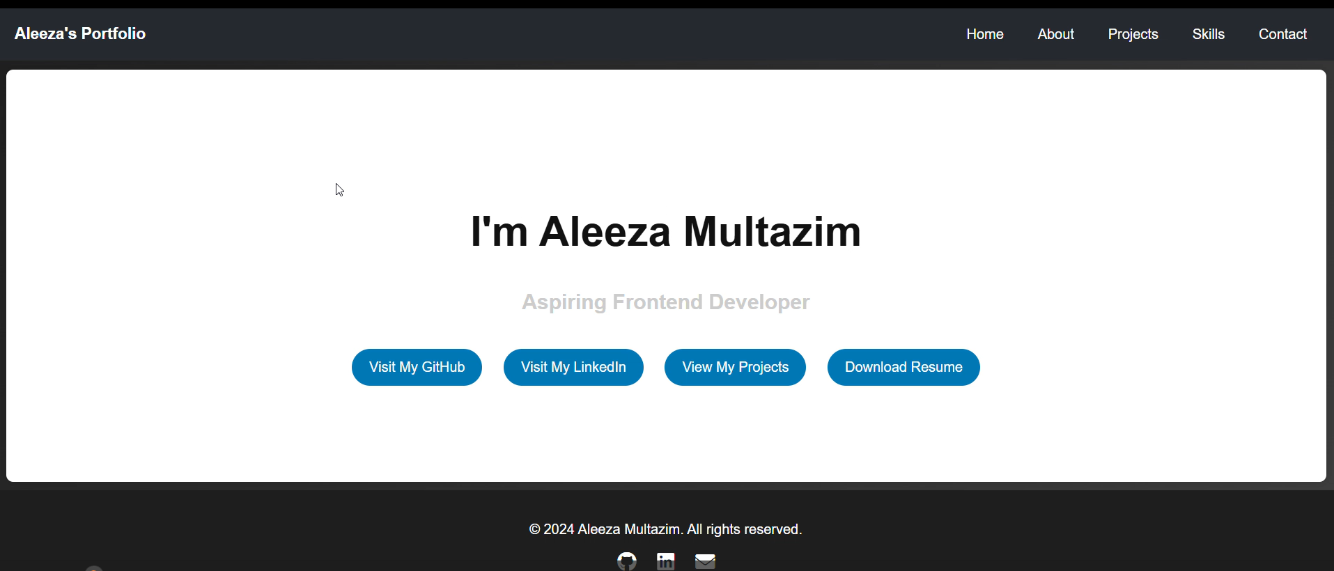Click the Visit My GitHub button

[417, 367]
